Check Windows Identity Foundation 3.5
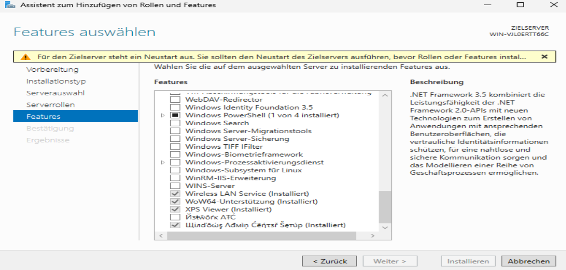Screen dimensions: 566x270 [174, 107]
